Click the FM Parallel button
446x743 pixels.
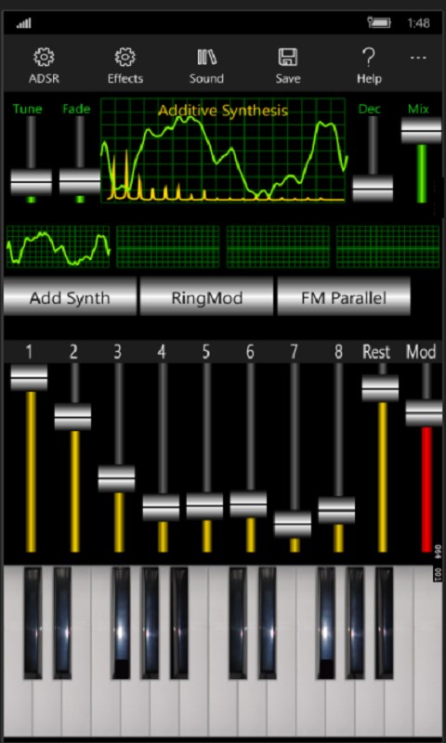point(344,297)
